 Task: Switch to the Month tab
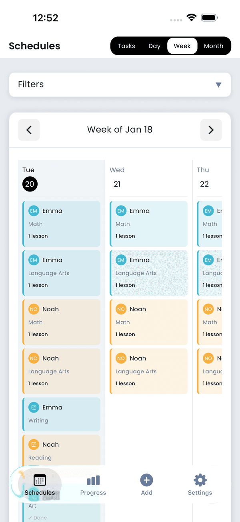coord(214,46)
